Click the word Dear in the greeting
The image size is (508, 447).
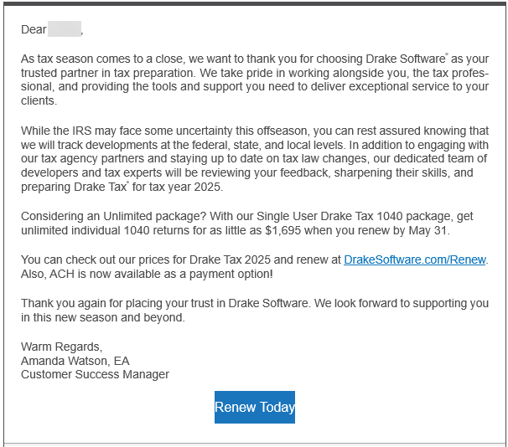pyautogui.click(x=34, y=29)
